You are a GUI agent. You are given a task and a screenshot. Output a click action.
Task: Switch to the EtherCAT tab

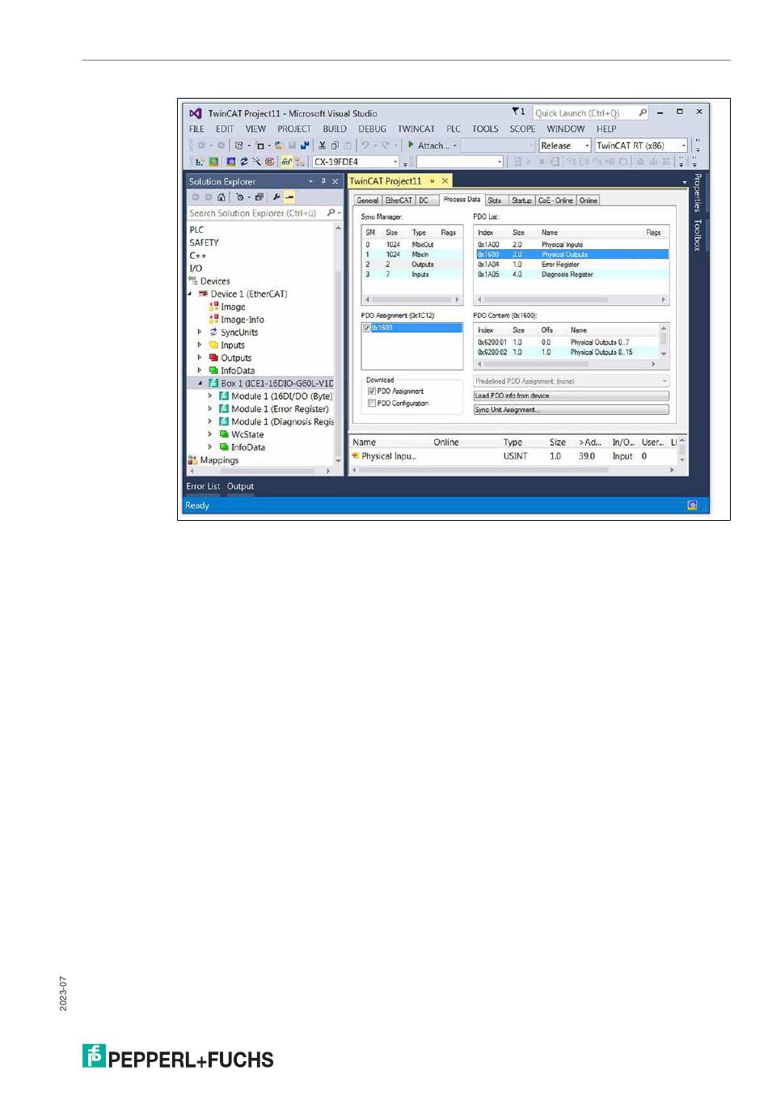(x=399, y=200)
